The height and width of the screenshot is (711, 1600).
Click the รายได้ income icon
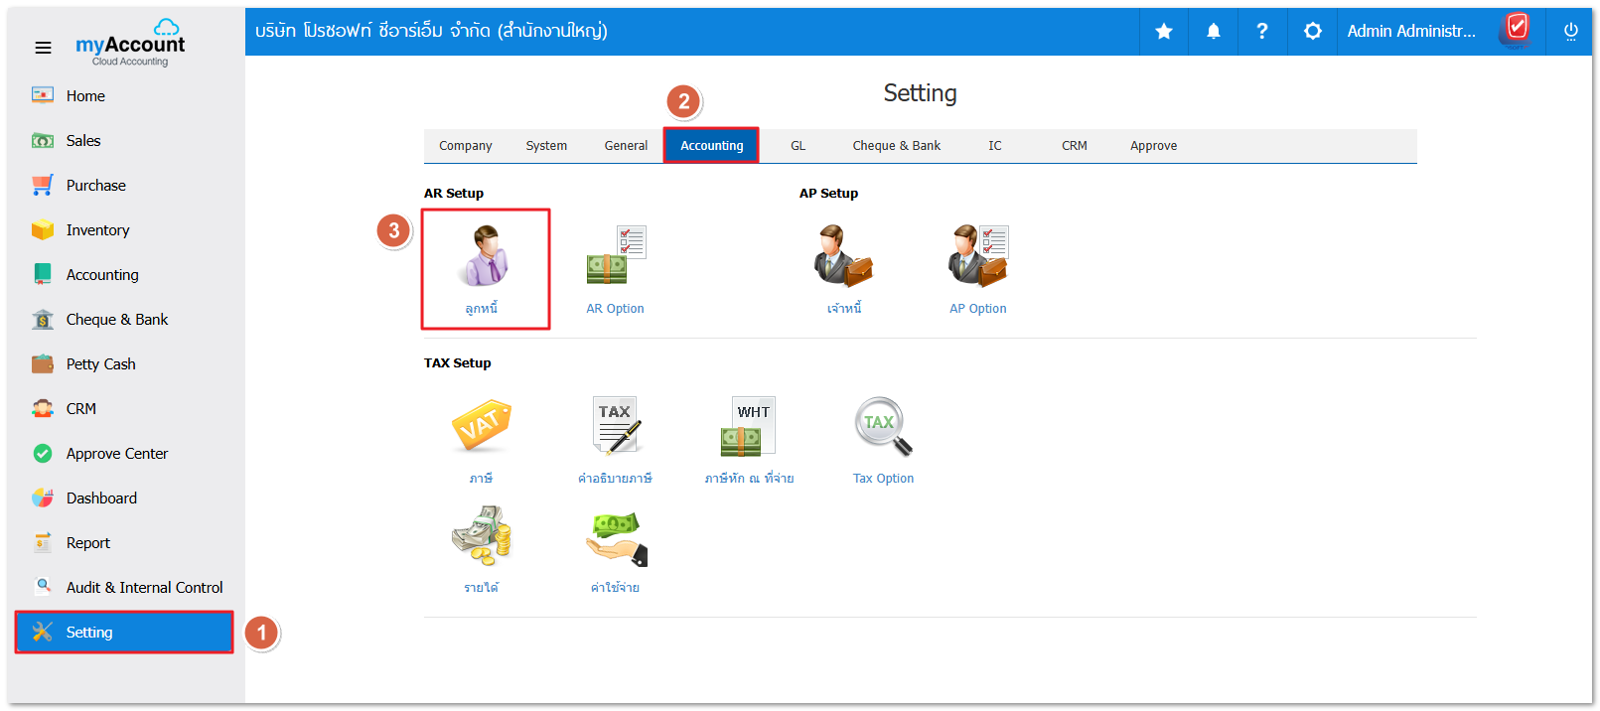(x=481, y=536)
